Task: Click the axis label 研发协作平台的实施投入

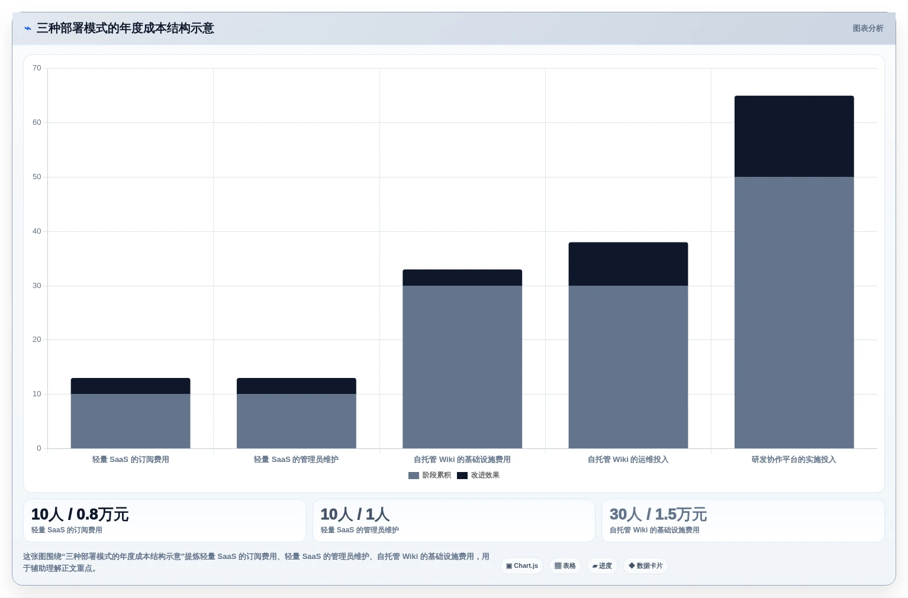Action: coord(794,460)
